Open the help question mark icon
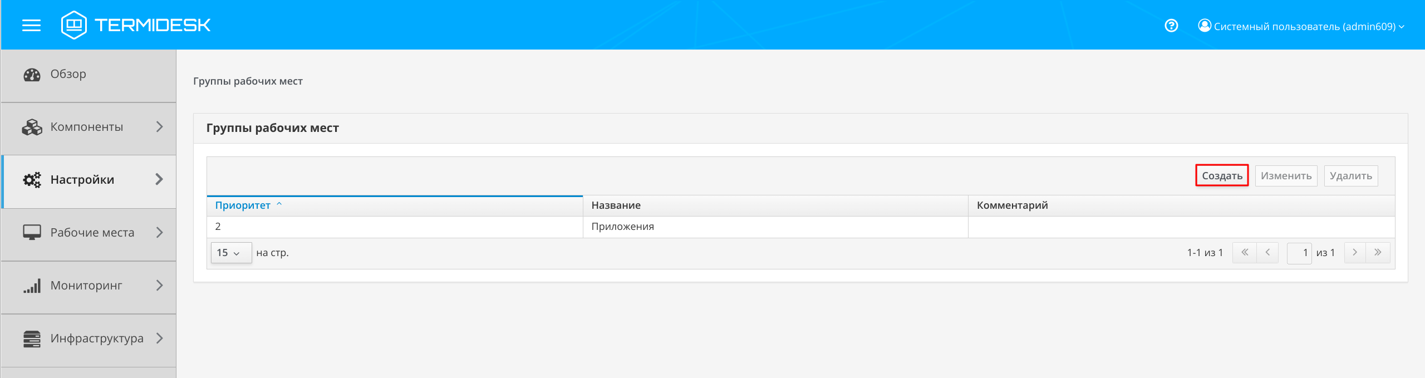 [1171, 26]
